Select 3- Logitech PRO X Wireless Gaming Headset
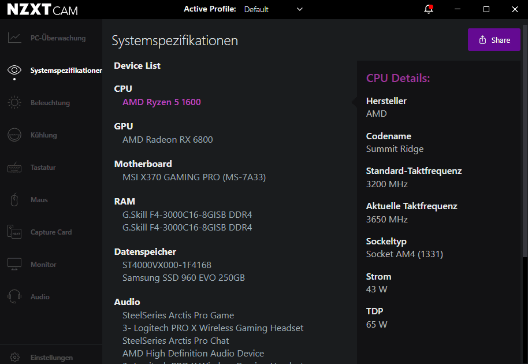 coord(213,328)
